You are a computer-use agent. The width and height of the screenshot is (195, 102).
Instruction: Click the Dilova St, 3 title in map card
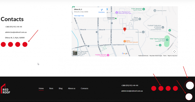[78, 9]
